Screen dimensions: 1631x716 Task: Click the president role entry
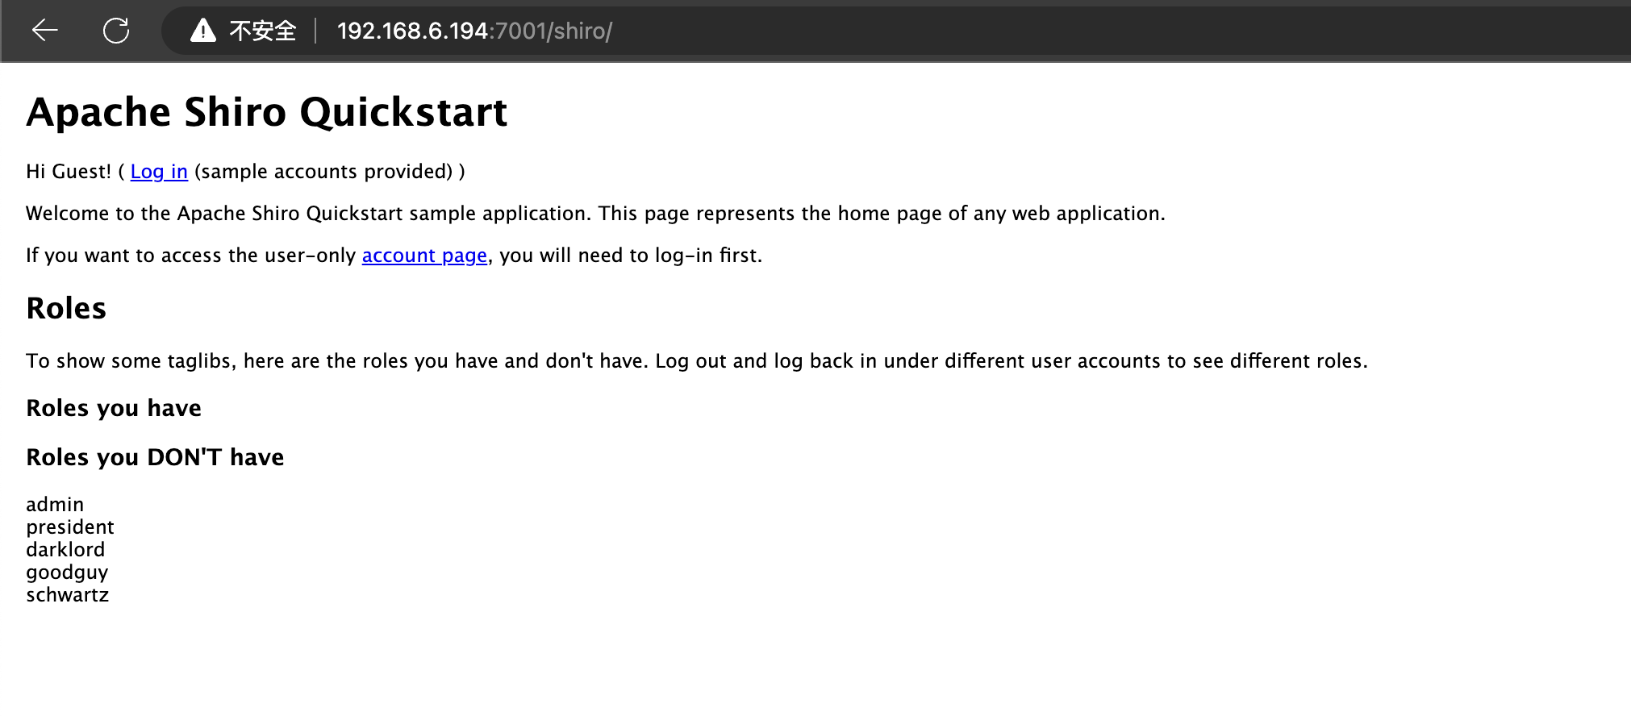coord(70,527)
